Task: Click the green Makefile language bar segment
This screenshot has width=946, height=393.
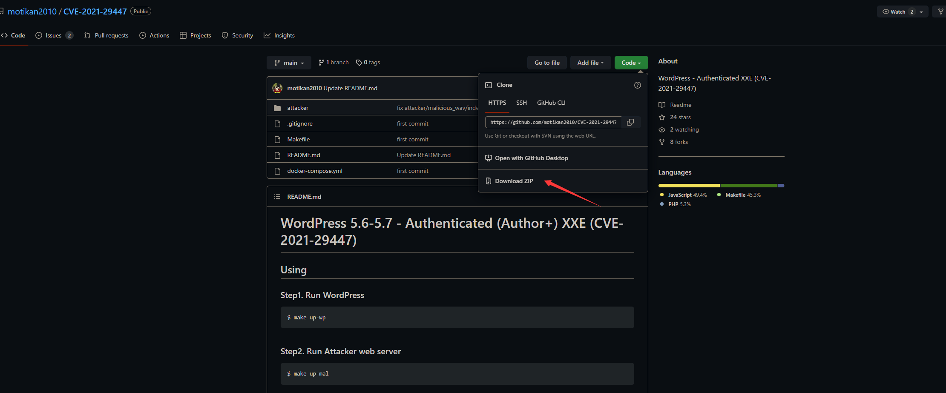Action: pyautogui.click(x=748, y=186)
